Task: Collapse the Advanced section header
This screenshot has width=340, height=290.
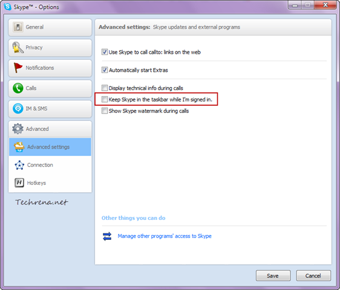Action: pyautogui.click(x=50, y=129)
